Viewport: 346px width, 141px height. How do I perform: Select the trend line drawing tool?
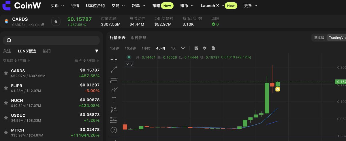point(114,70)
